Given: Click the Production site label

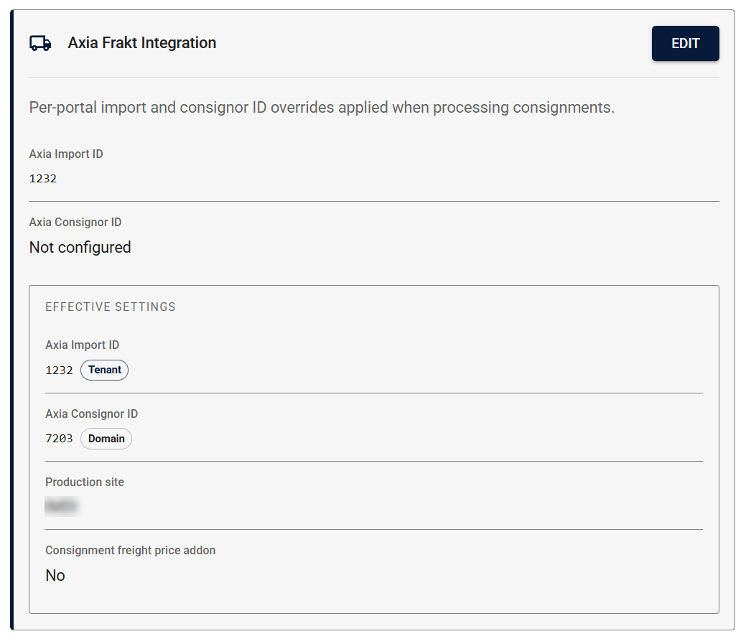Looking at the screenshot, I should pos(85,482).
